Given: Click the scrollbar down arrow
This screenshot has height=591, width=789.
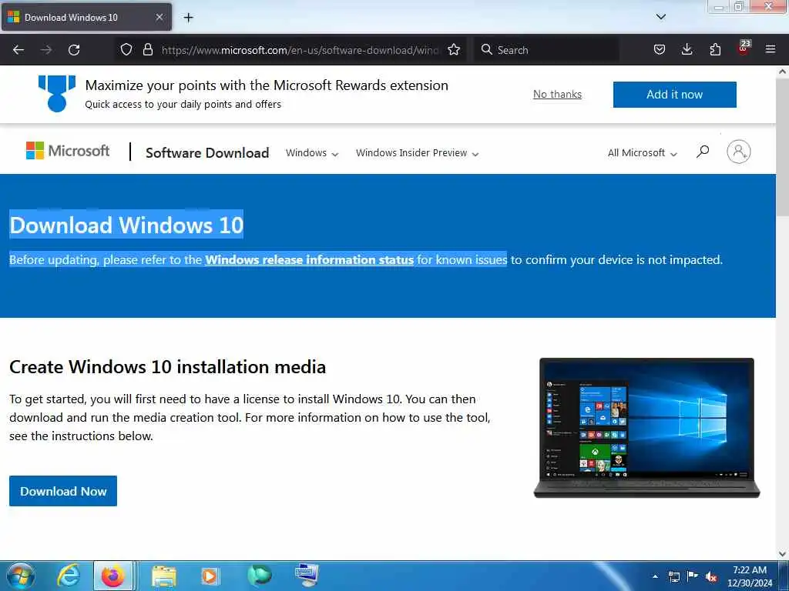Looking at the screenshot, I should 783,554.
